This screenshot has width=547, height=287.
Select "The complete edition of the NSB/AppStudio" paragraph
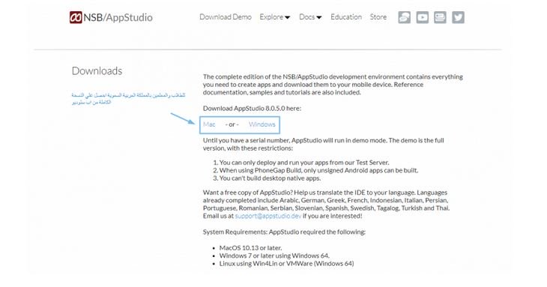point(333,85)
